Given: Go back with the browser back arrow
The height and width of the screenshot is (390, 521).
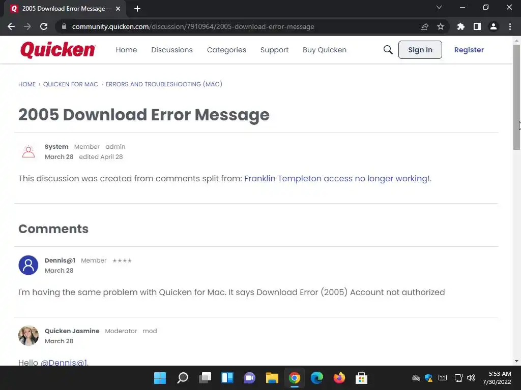Looking at the screenshot, I should click(x=11, y=26).
